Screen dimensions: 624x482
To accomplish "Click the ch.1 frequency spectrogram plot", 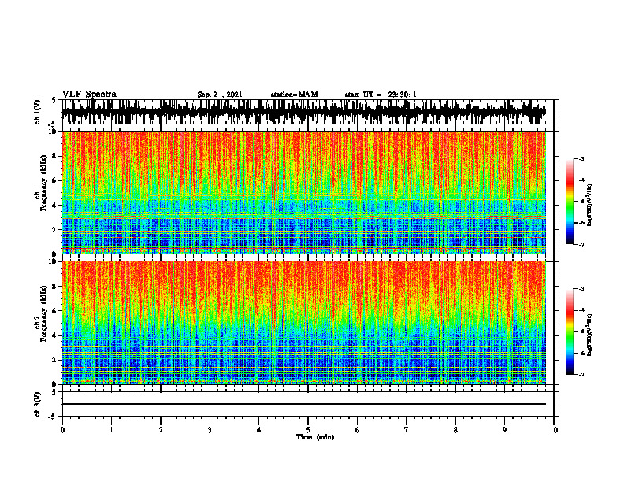I will 303,192.
